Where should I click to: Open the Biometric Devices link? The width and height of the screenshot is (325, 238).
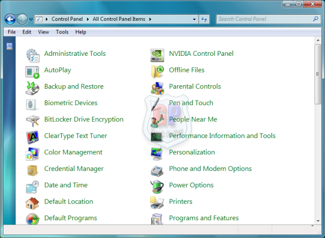(x=71, y=103)
